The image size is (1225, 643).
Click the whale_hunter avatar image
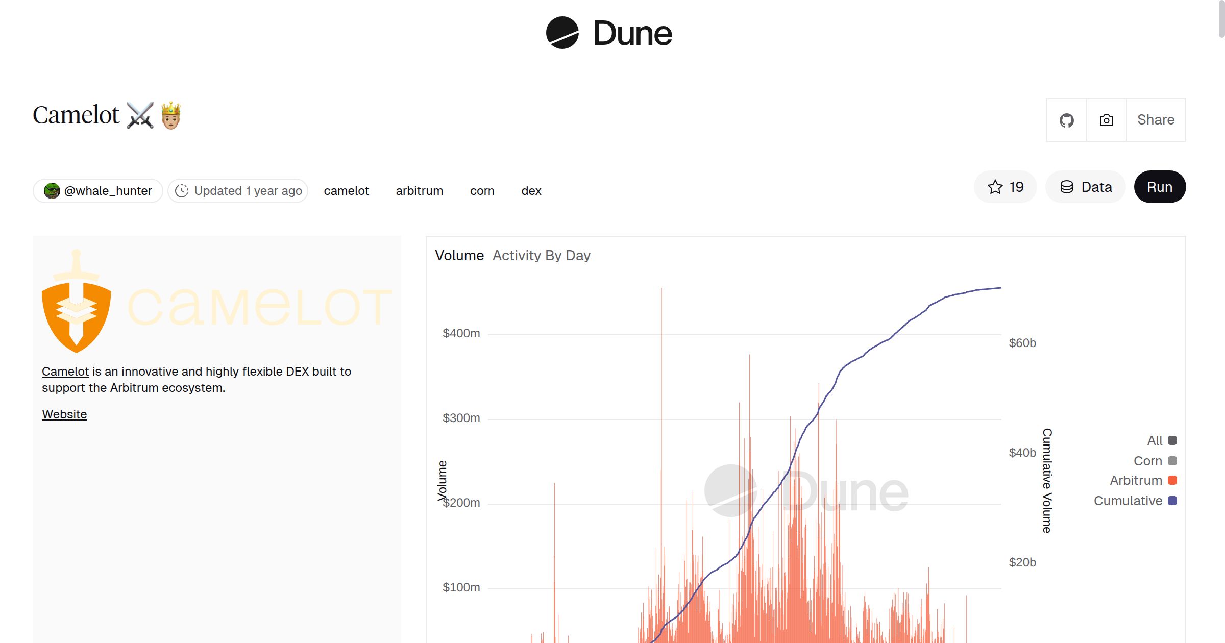pos(52,191)
